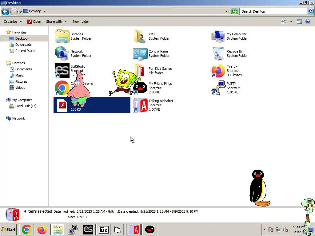Click the taskbar clock 9:11 PM
The image size is (315, 236).
point(299,227)
